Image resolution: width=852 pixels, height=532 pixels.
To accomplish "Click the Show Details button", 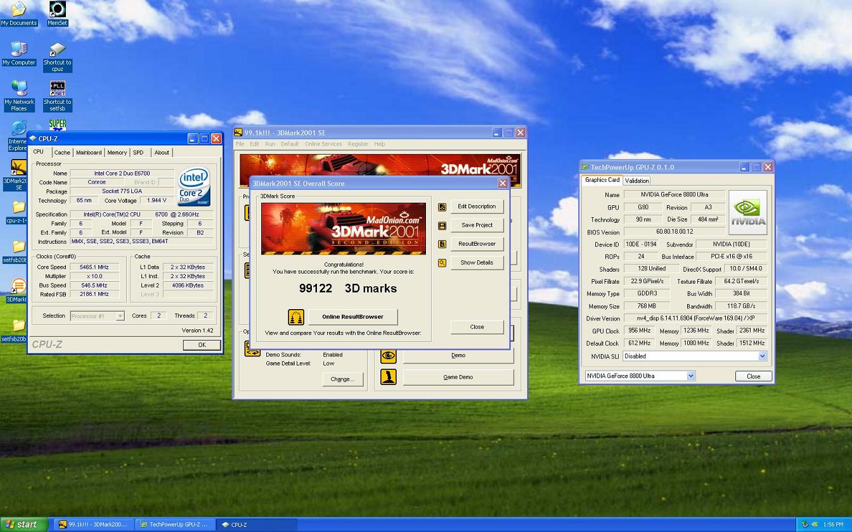I will pyautogui.click(x=477, y=262).
